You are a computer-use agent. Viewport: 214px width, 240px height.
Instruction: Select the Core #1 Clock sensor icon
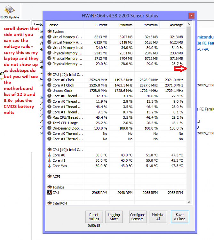pos(49,85)
